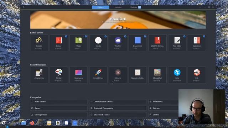
Task: Switch to the Installed tab
Action: click(118, 7)
